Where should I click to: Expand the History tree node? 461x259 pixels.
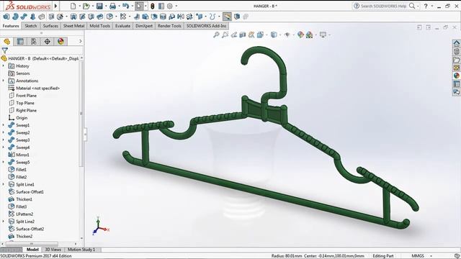point(4,65)
